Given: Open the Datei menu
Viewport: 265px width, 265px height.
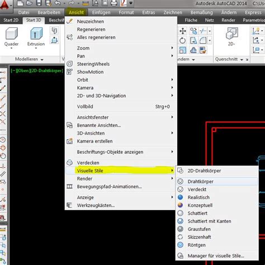Looking at the screenshot, I should click(23, 12).
